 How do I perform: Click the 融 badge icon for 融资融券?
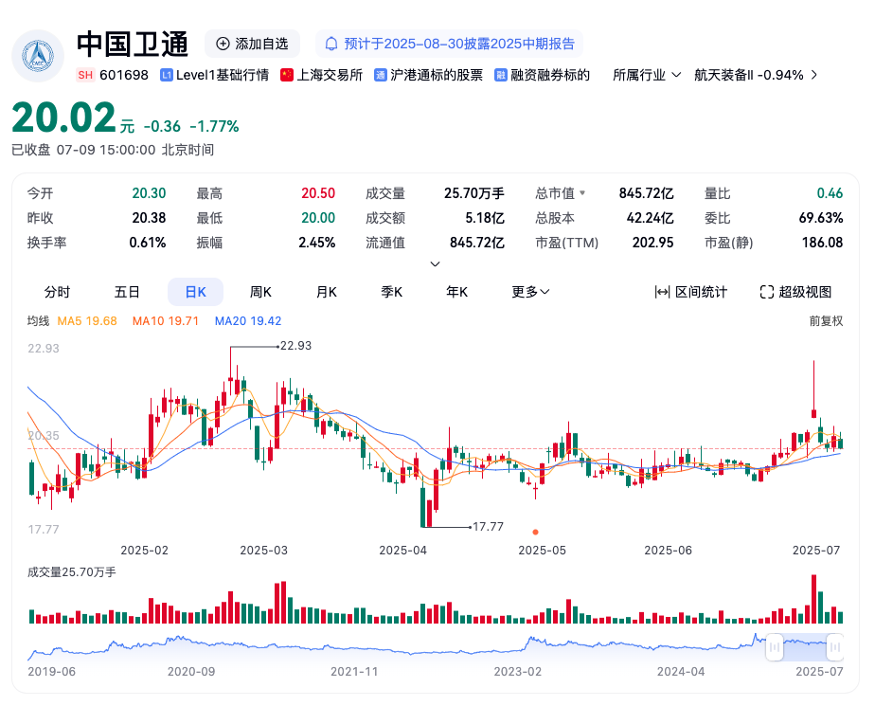pyautogui.click(x=501, y=75)
